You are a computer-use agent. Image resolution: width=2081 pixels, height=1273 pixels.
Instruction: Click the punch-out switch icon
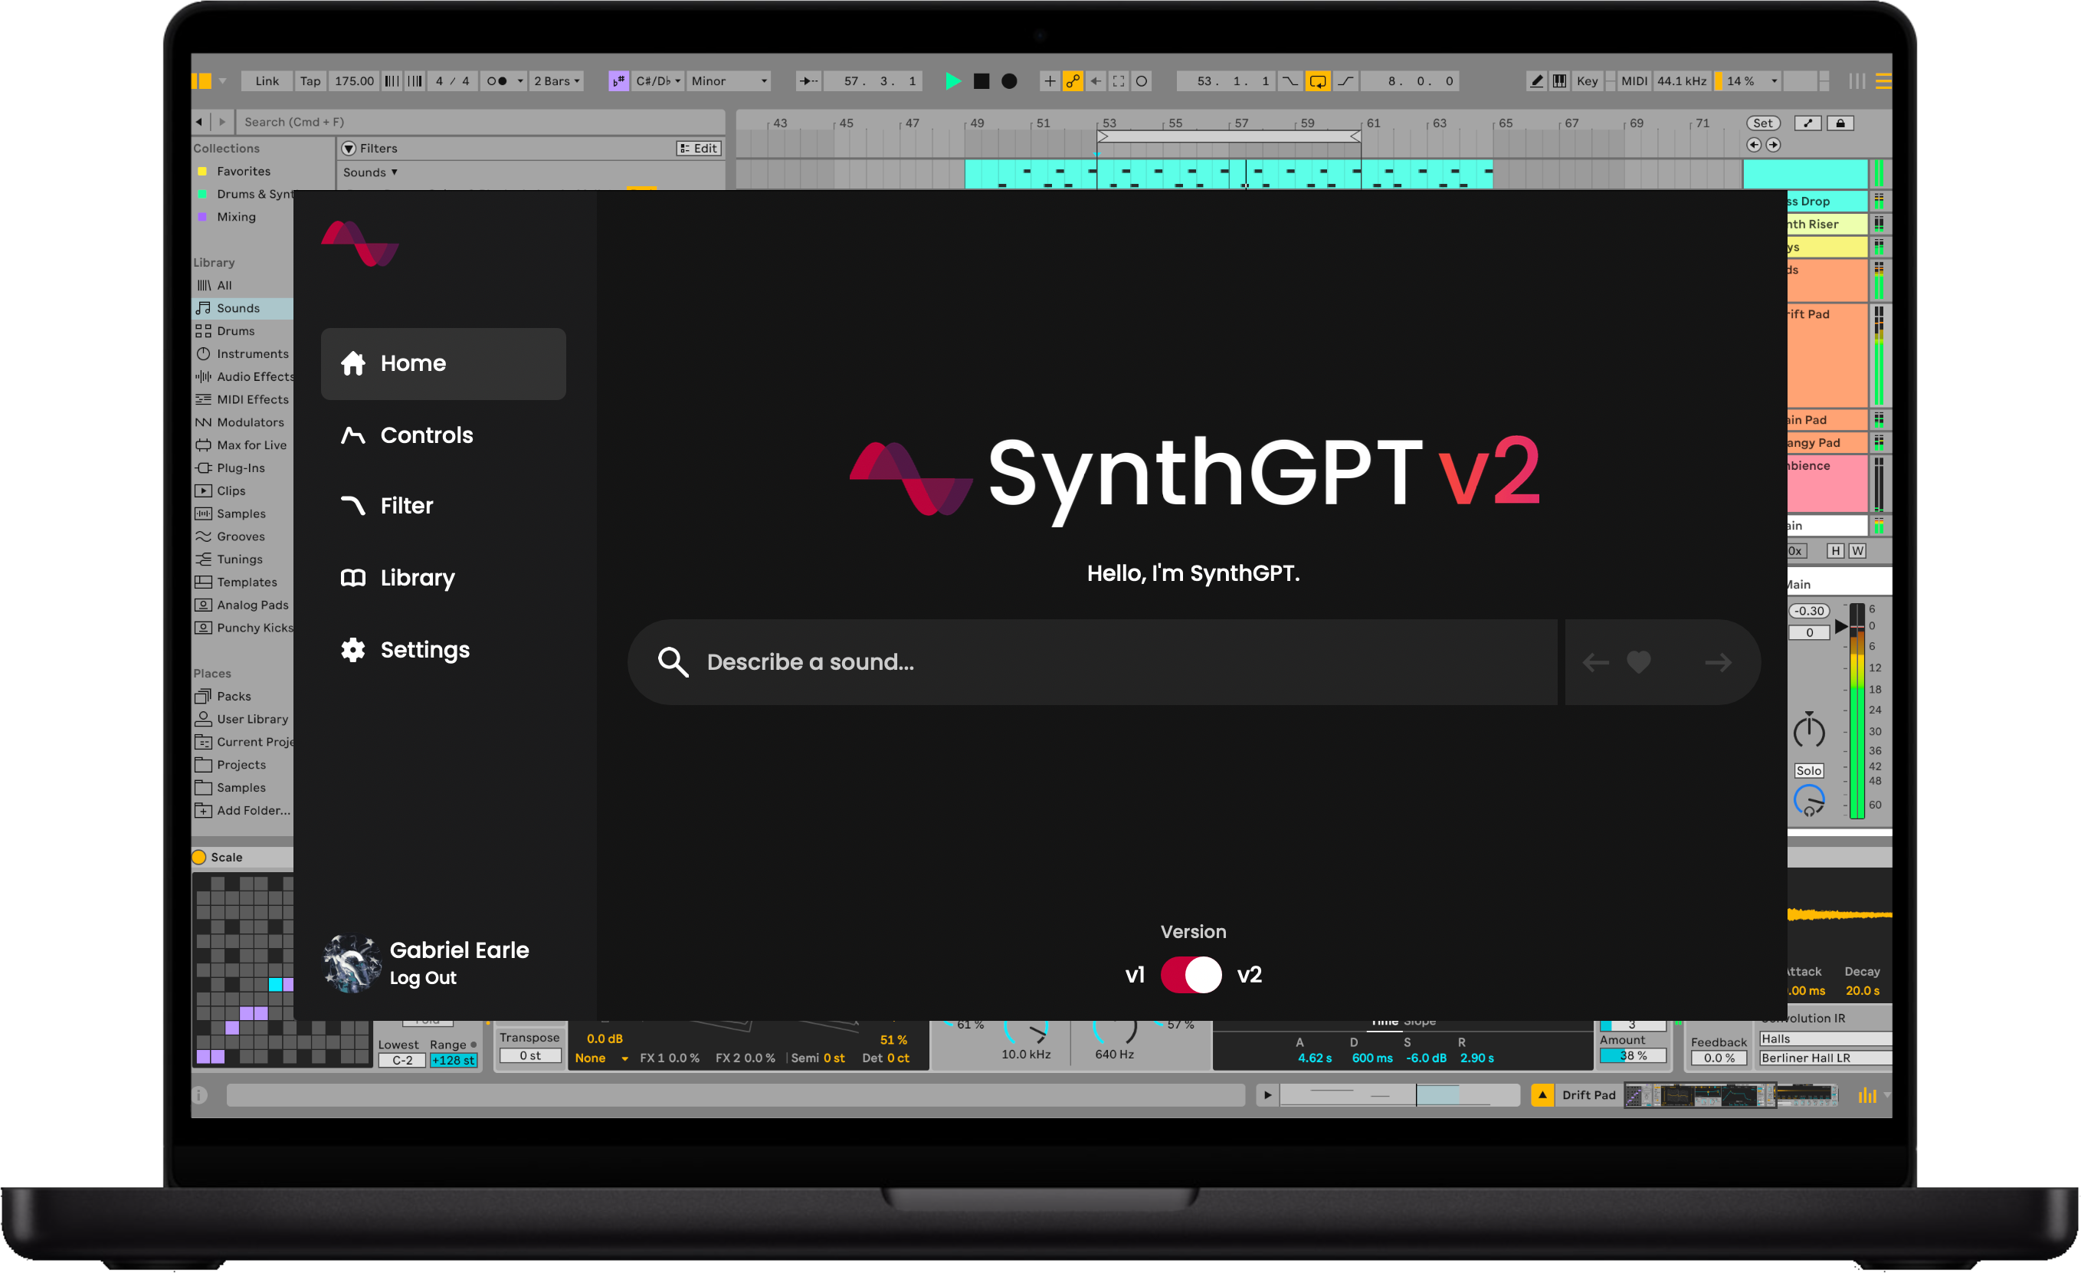click(x=1345, y=81)
